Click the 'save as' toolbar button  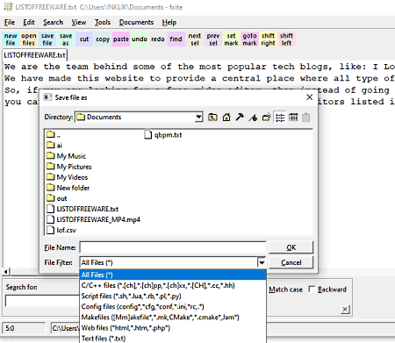coord(66,39)
